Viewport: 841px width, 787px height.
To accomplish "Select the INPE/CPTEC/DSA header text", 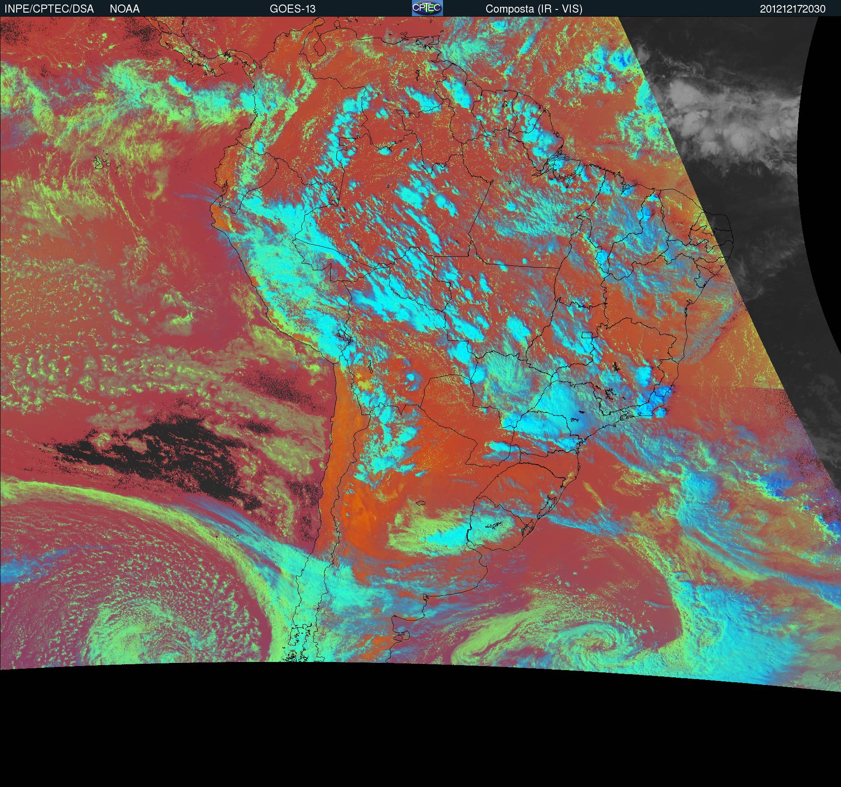I will click(49, 9).
